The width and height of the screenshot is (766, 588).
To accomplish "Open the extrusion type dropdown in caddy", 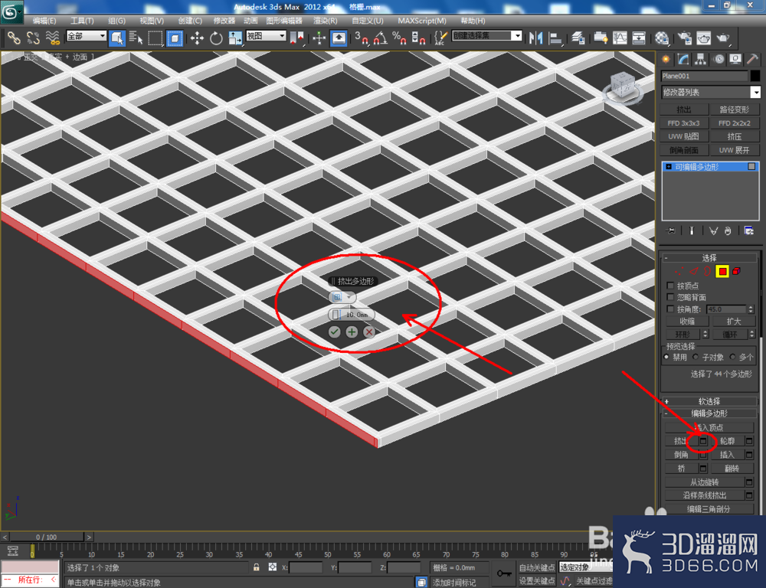I will pyautogui.click(x=342, y=297).
